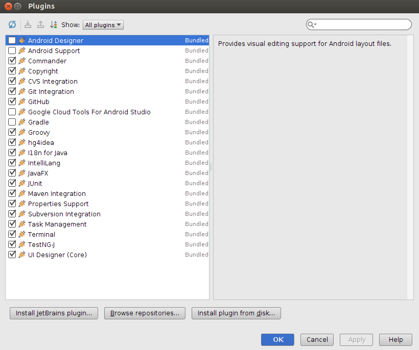419x350 pixels.
Task: Click the Terminal plug icon
Action: tap(22, 234)
